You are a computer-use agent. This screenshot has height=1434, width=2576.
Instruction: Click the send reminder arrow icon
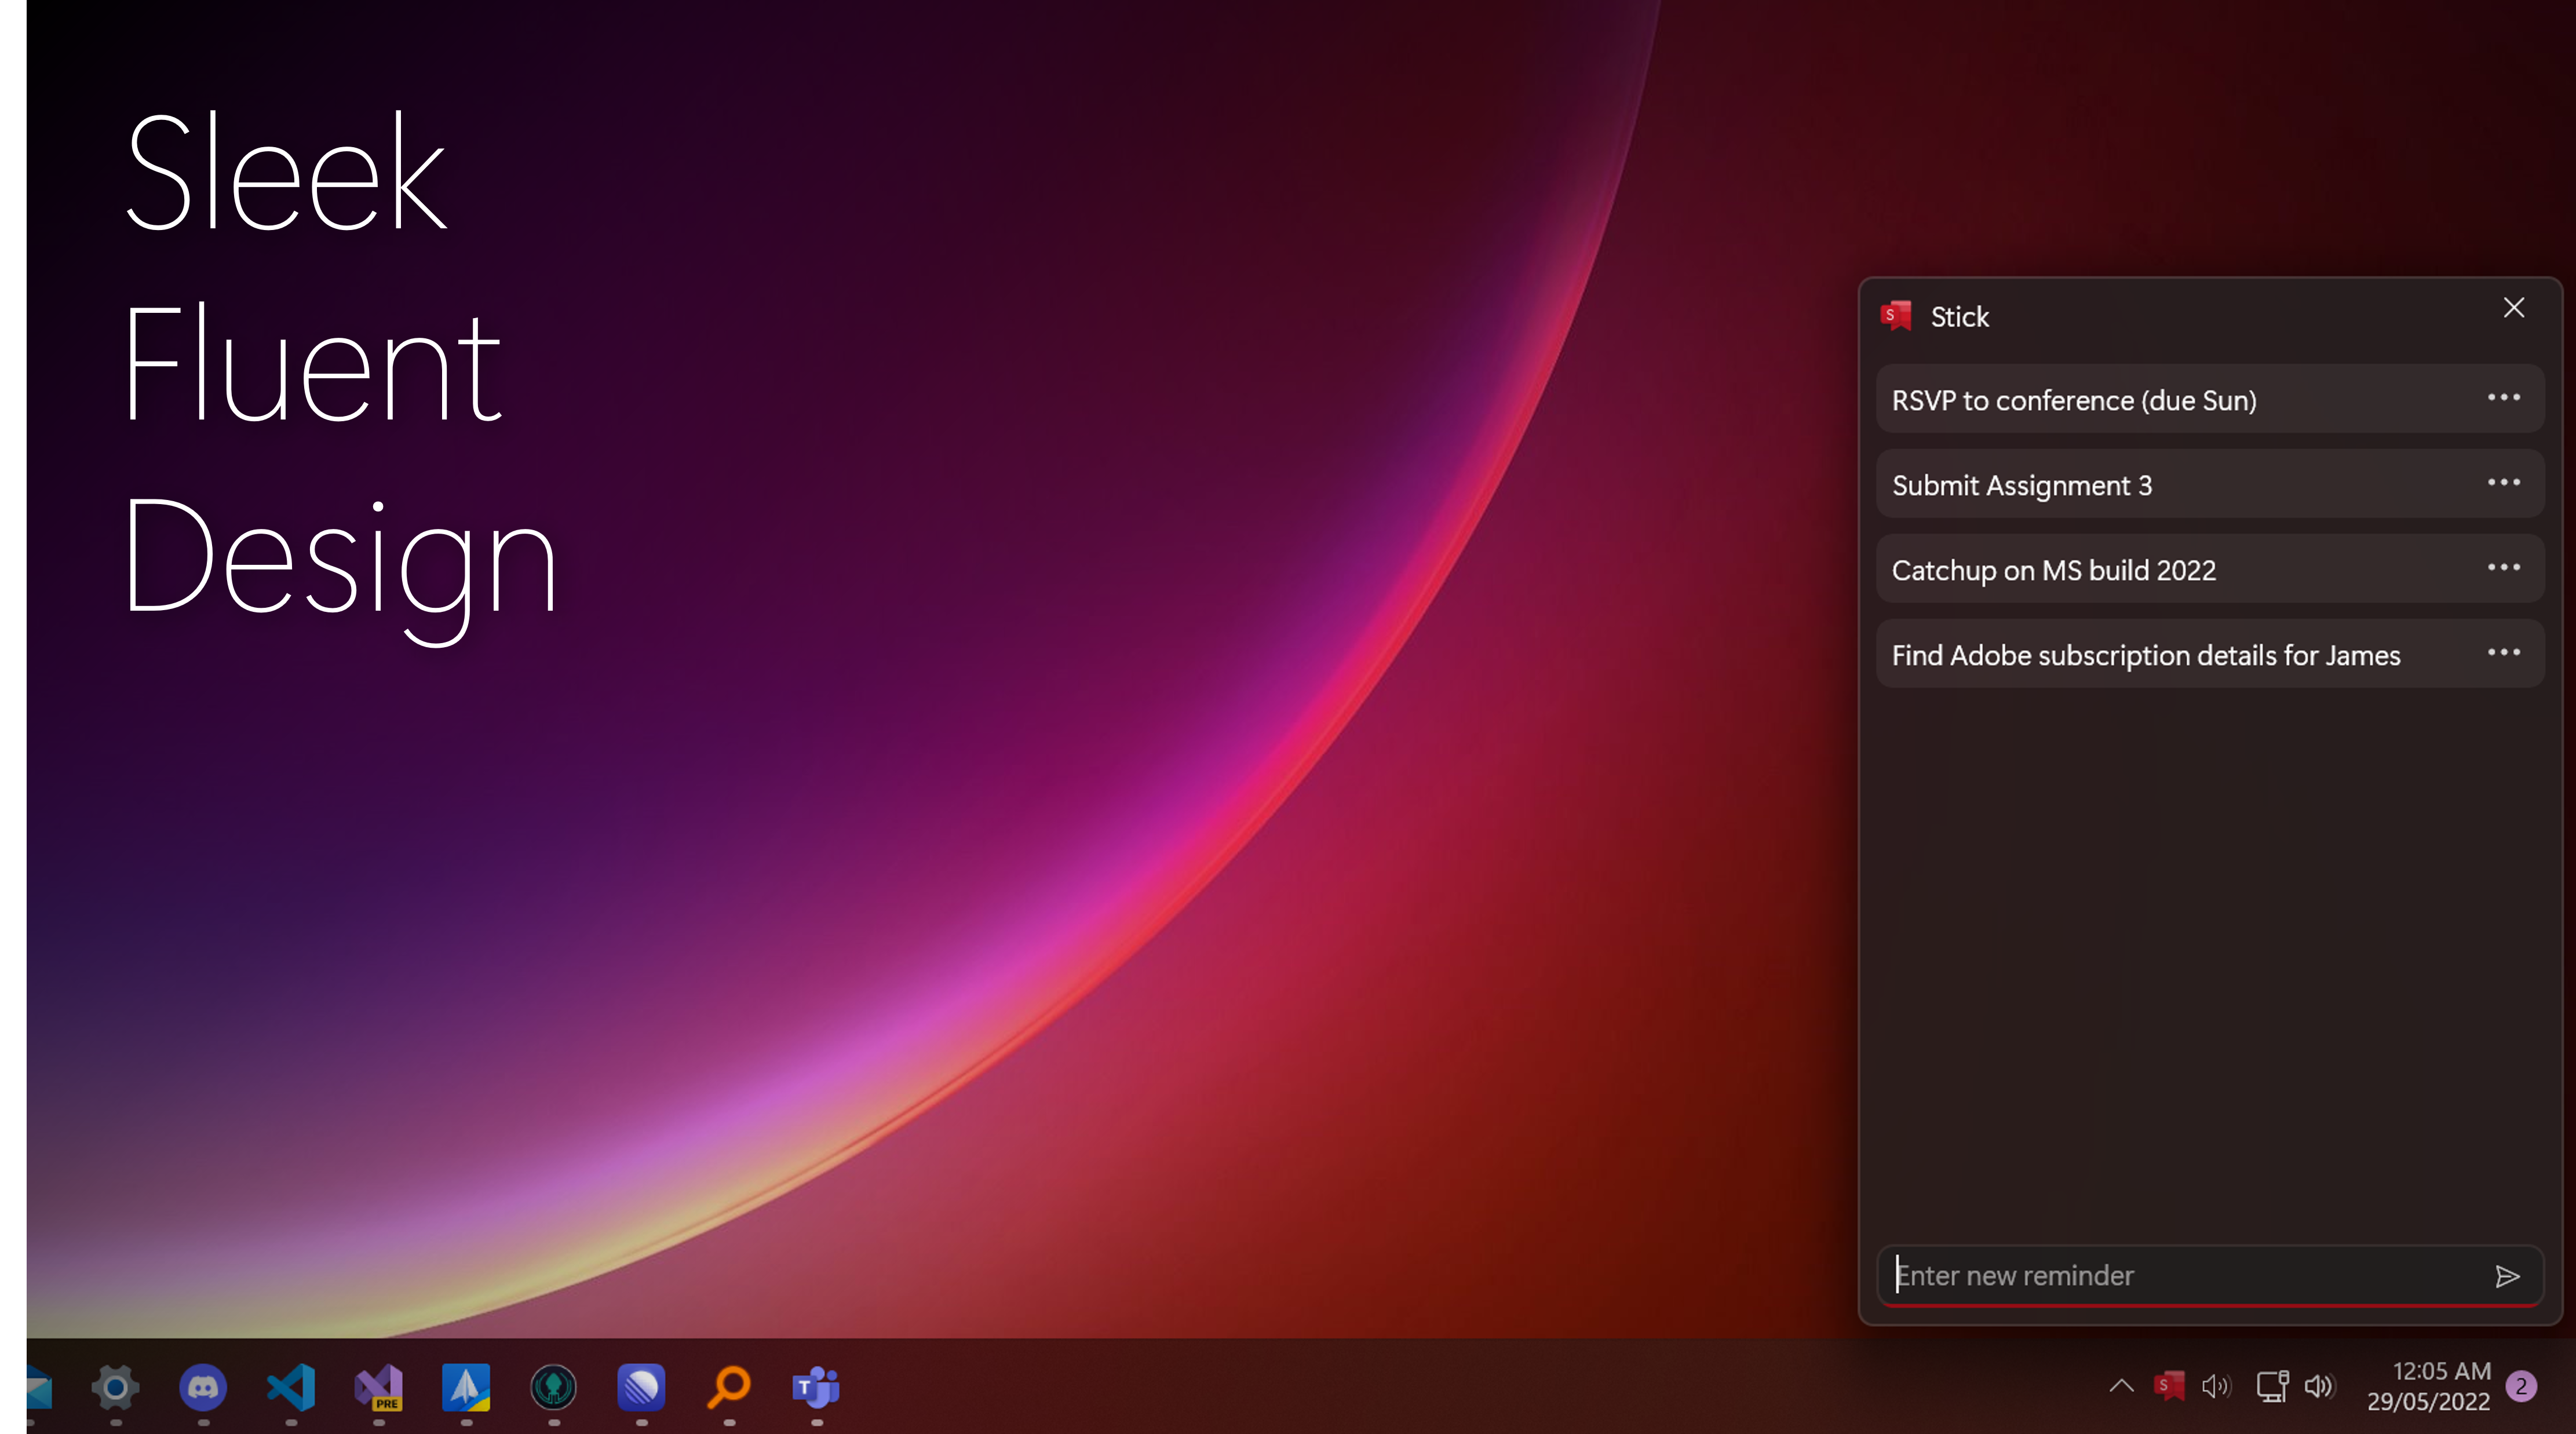coord(2506,1276)
